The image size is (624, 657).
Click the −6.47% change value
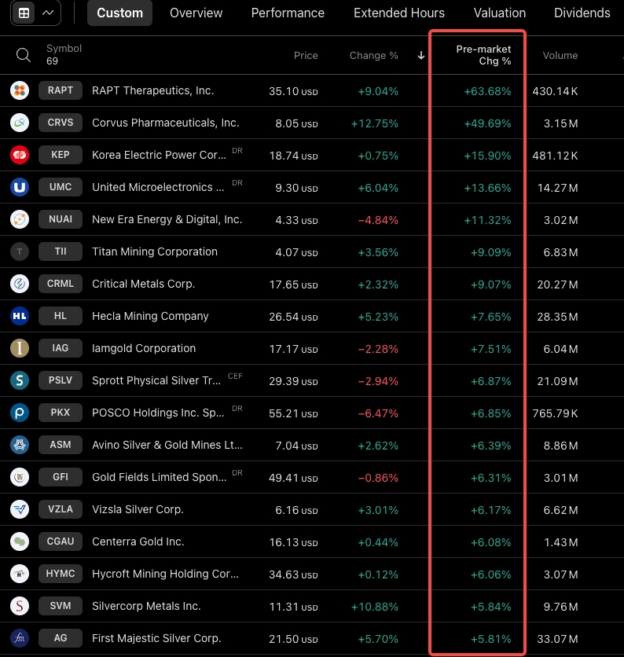point(378,413)
